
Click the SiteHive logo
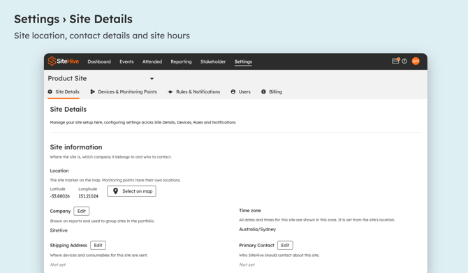(x=64, y=61)
